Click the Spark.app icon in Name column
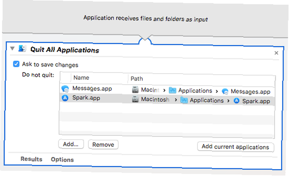 pyautogui.click(x=65, y=98)
